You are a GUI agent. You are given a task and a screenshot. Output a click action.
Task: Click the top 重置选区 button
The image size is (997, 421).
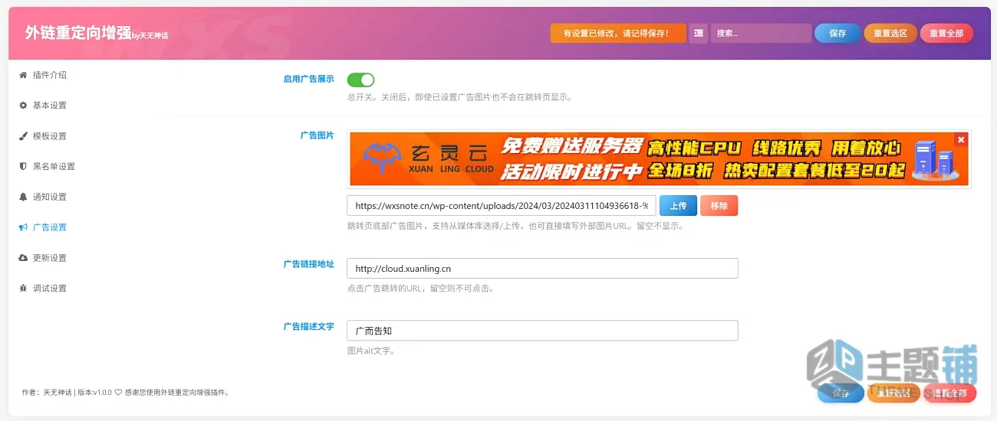pos(890,34)
